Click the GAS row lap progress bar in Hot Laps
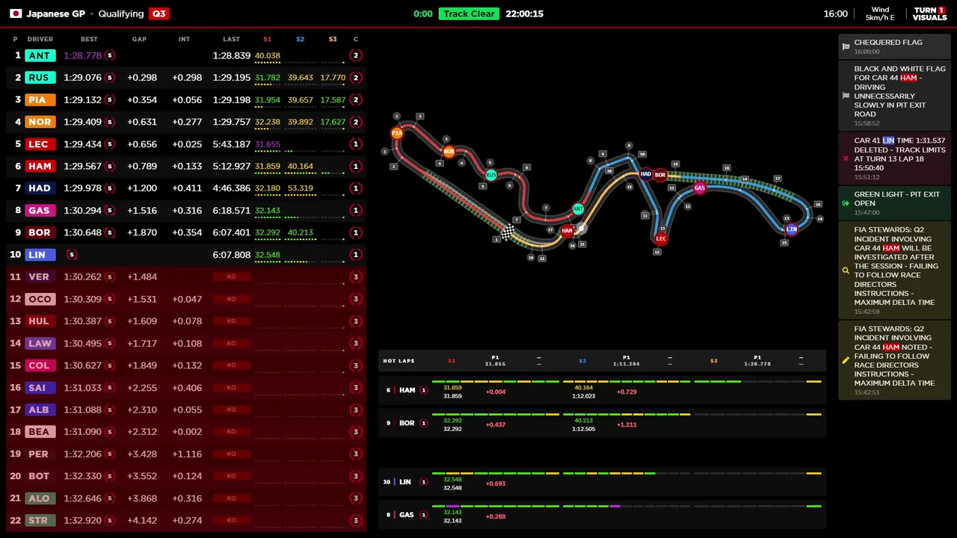 click(x=627, y=506)
